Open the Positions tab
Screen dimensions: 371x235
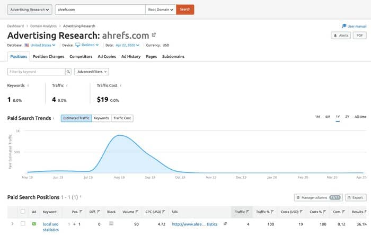[x=19, y=56]
